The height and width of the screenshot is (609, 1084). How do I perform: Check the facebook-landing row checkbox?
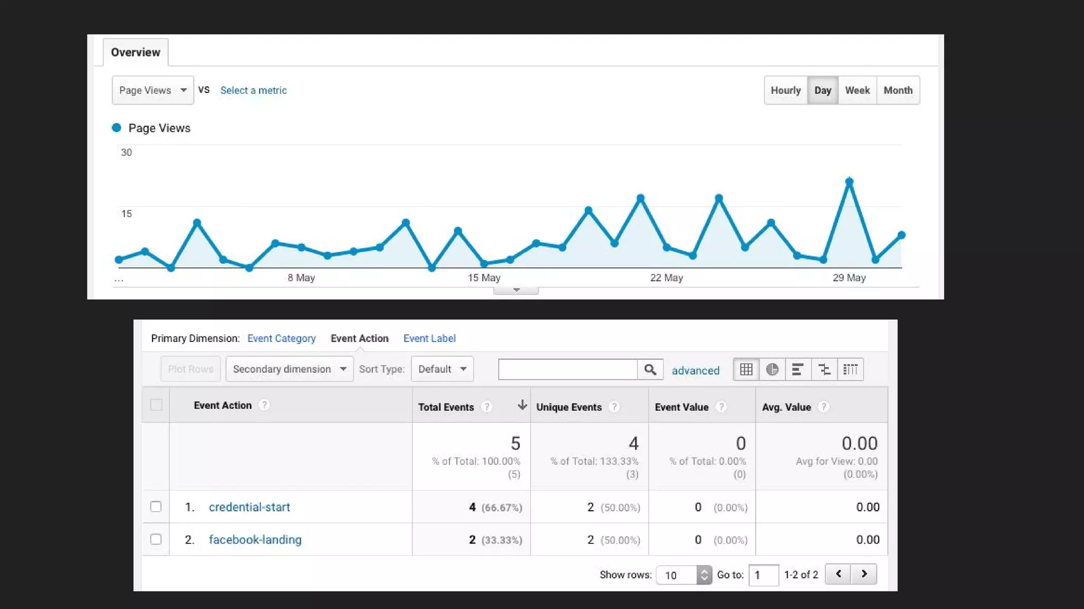tap(156, 539)
